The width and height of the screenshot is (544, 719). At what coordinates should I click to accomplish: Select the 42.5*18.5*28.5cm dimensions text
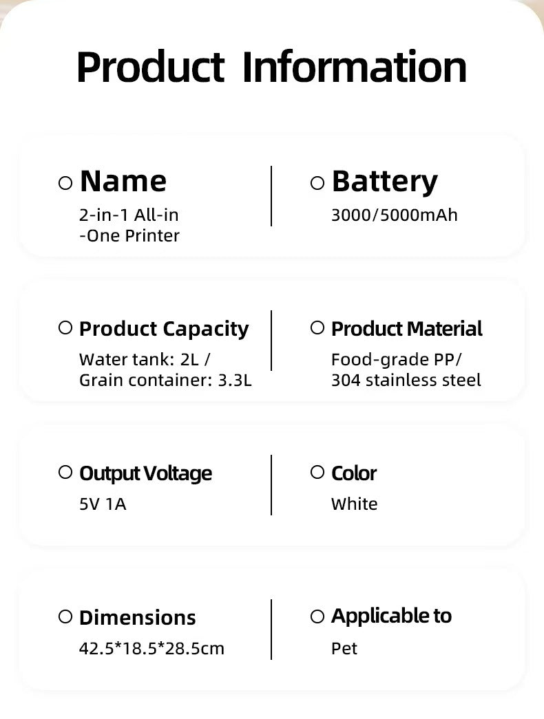pos(151,648)
